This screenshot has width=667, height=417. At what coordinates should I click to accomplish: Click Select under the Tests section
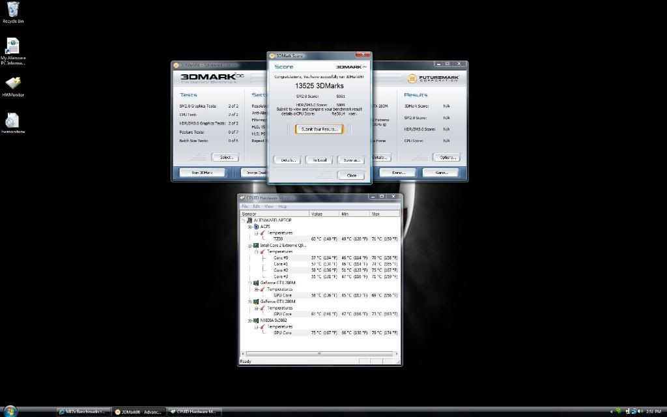[x=226, y=158]
